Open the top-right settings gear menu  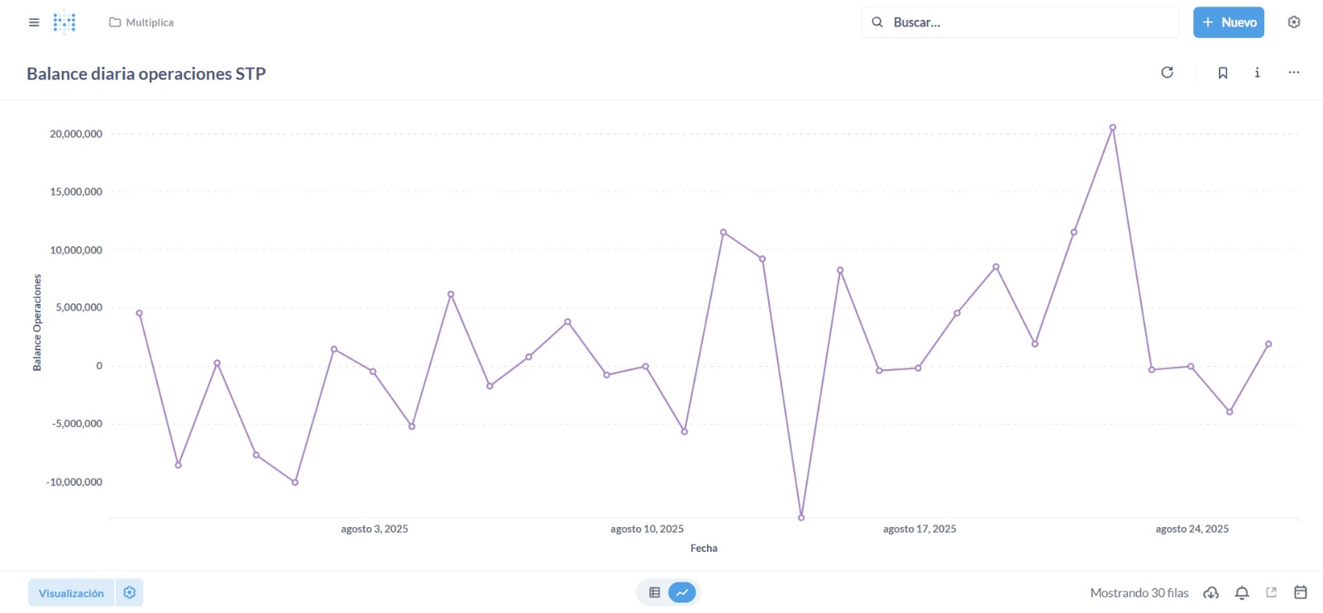1294,22
